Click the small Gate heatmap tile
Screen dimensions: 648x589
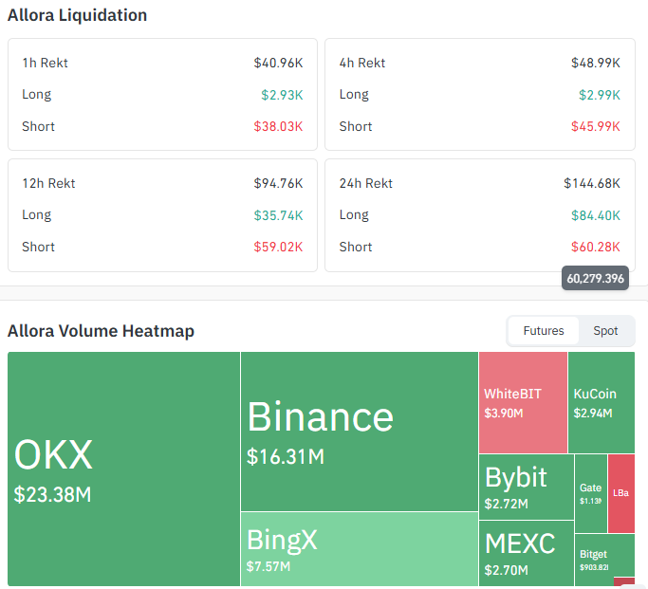click(x=590, y=493)
